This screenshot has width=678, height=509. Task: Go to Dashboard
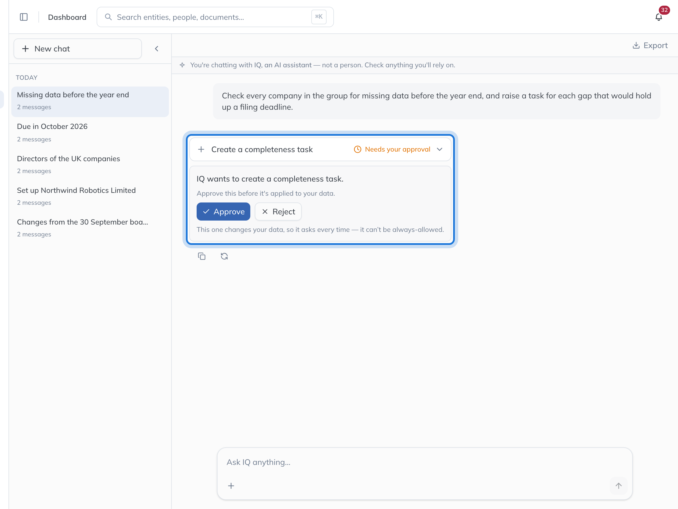pos(67,17)
